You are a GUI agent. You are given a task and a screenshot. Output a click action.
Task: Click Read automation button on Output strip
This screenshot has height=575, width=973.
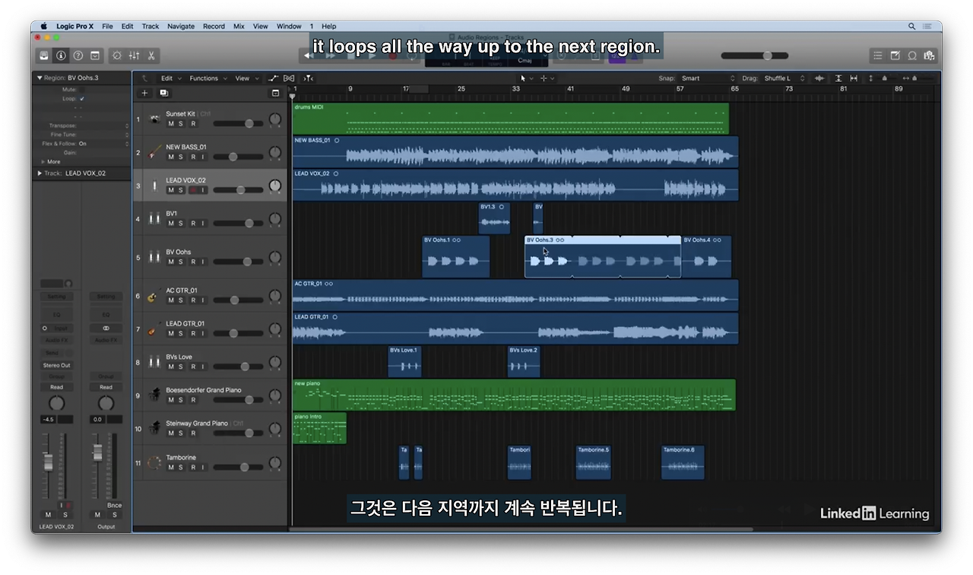click(106, 387)
